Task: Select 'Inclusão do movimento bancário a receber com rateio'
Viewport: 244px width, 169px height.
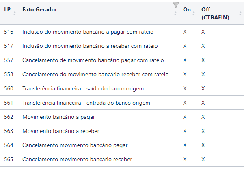Action: tap(90, 46)
